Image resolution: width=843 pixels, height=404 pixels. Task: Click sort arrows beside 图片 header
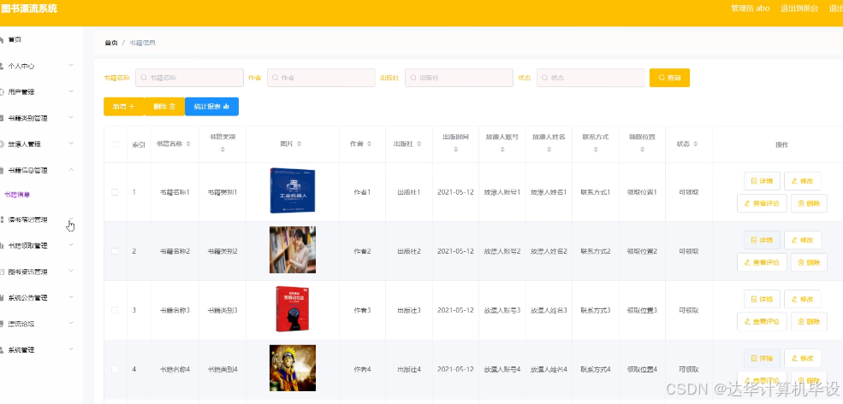pyautogui.click(x=300, y=144)
